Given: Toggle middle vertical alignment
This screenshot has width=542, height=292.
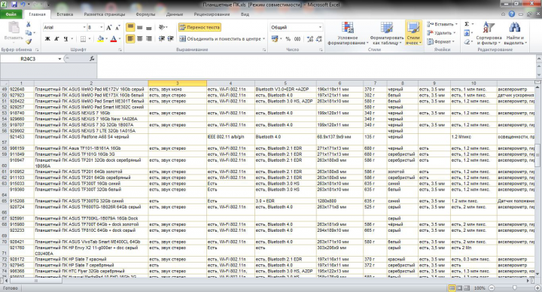Looking at the screenshot, I should click(x=140, y=27).
